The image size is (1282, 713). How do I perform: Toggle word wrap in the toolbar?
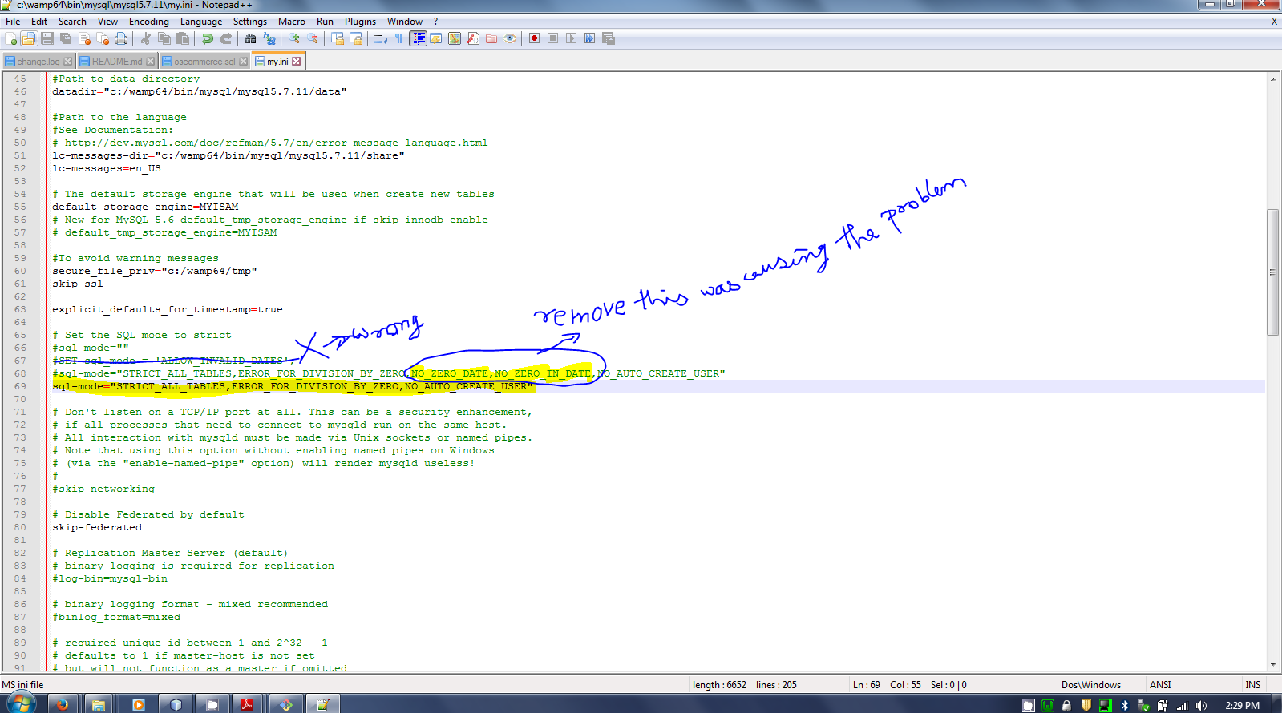[x=381, y=38]
